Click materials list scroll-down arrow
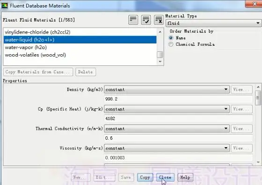This screenshot has height=185, width=262. [x=160, y=62]
